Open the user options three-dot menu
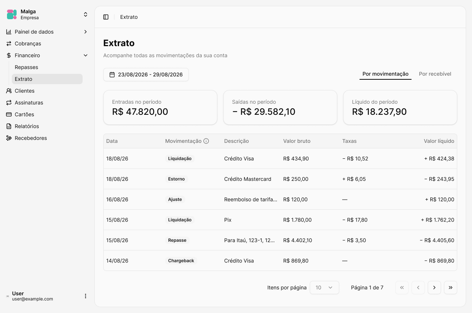 click(x=86, y=296)
